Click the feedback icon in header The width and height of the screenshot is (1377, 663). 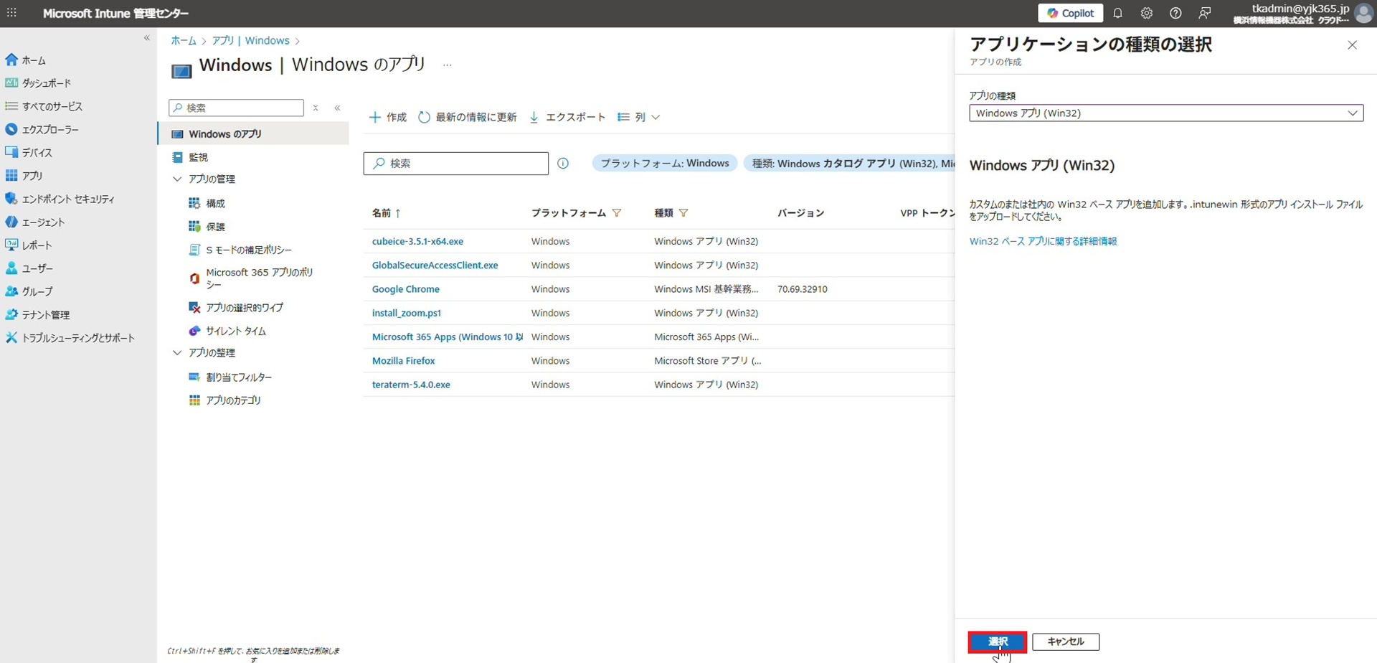pyautogui.click(x=1205, y=14)
